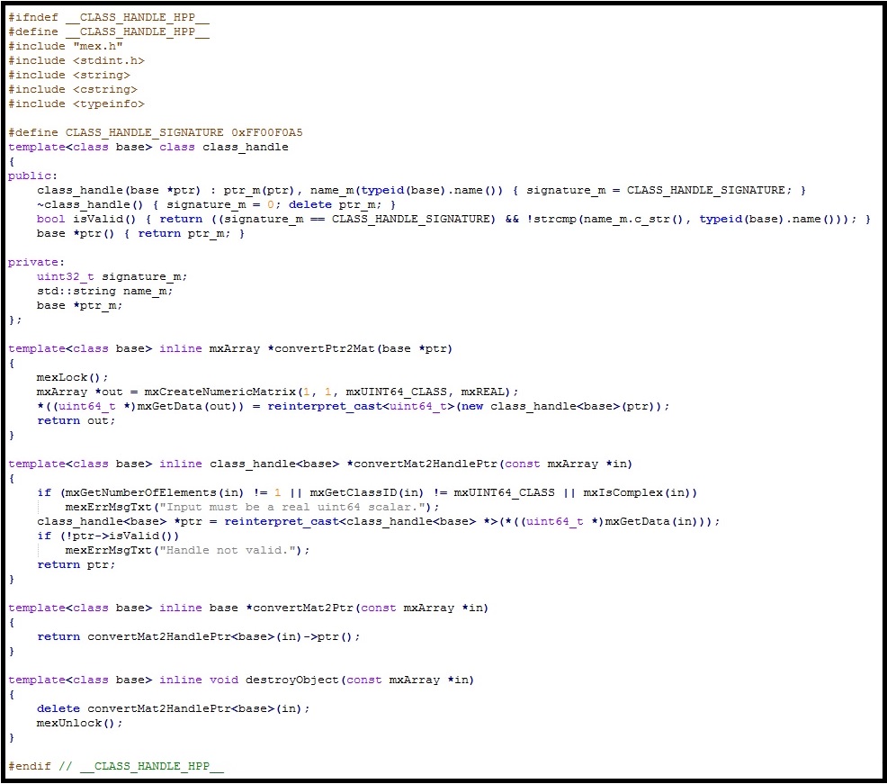Click the '#ifndef __CLASS_HANDLE_HPP__' line
887x784 pixels.
109,17
